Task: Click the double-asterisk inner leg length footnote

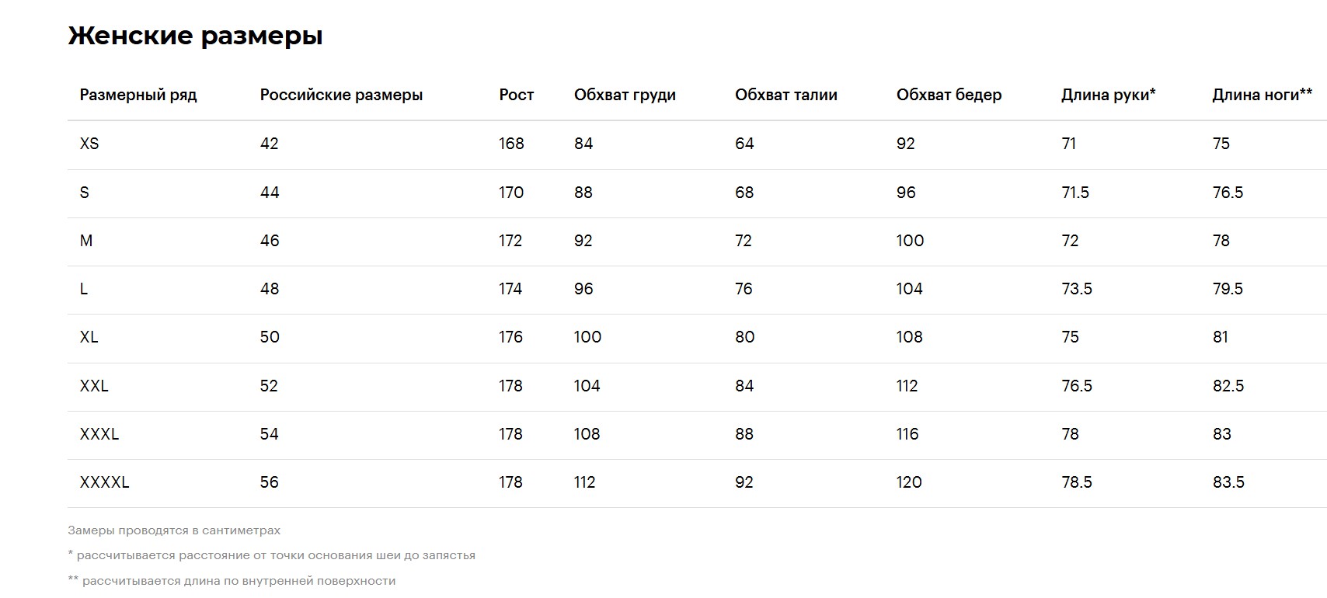Action: [x=232, y=581]
